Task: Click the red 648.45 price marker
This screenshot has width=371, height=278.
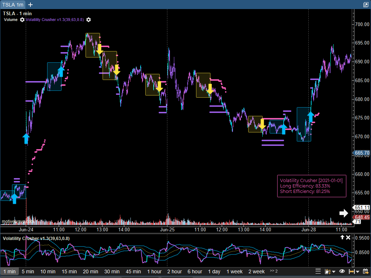Action: 362,217
